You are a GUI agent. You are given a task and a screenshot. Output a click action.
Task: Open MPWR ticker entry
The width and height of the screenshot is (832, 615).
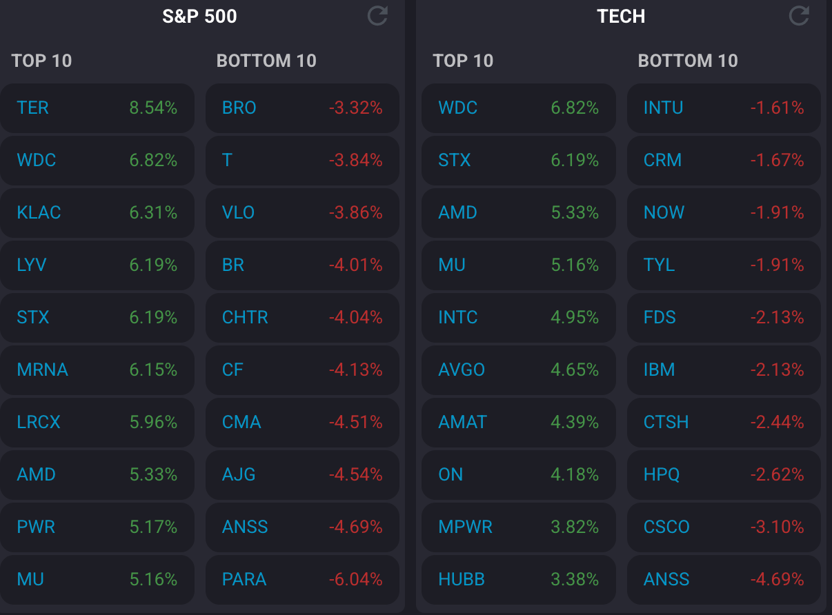[466, 527]
